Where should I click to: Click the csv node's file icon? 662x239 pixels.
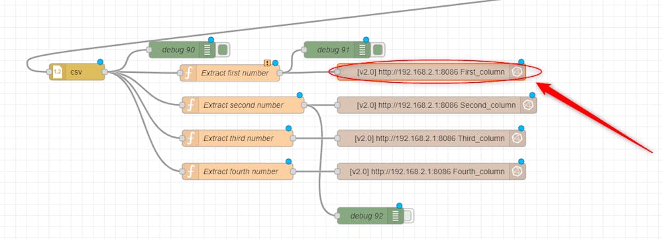(58, 72)
